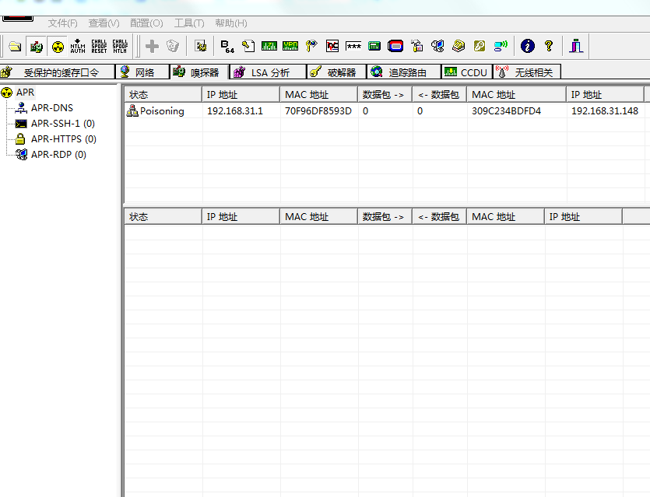This screenshot has height=497, width=650.
Task: Click bottom table's last IP 地址 header
Action: coord(583,216)
